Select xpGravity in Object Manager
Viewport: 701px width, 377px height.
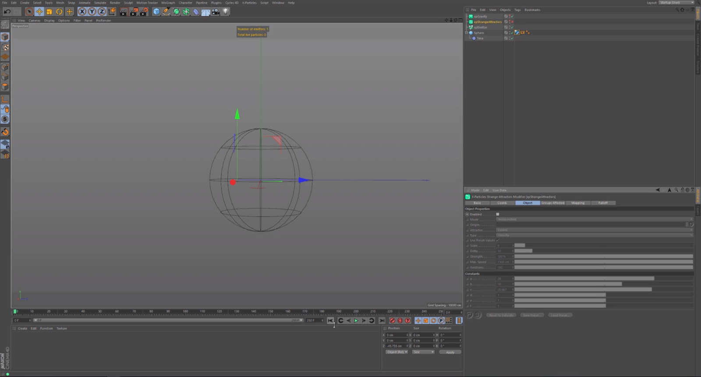[480, 16]
